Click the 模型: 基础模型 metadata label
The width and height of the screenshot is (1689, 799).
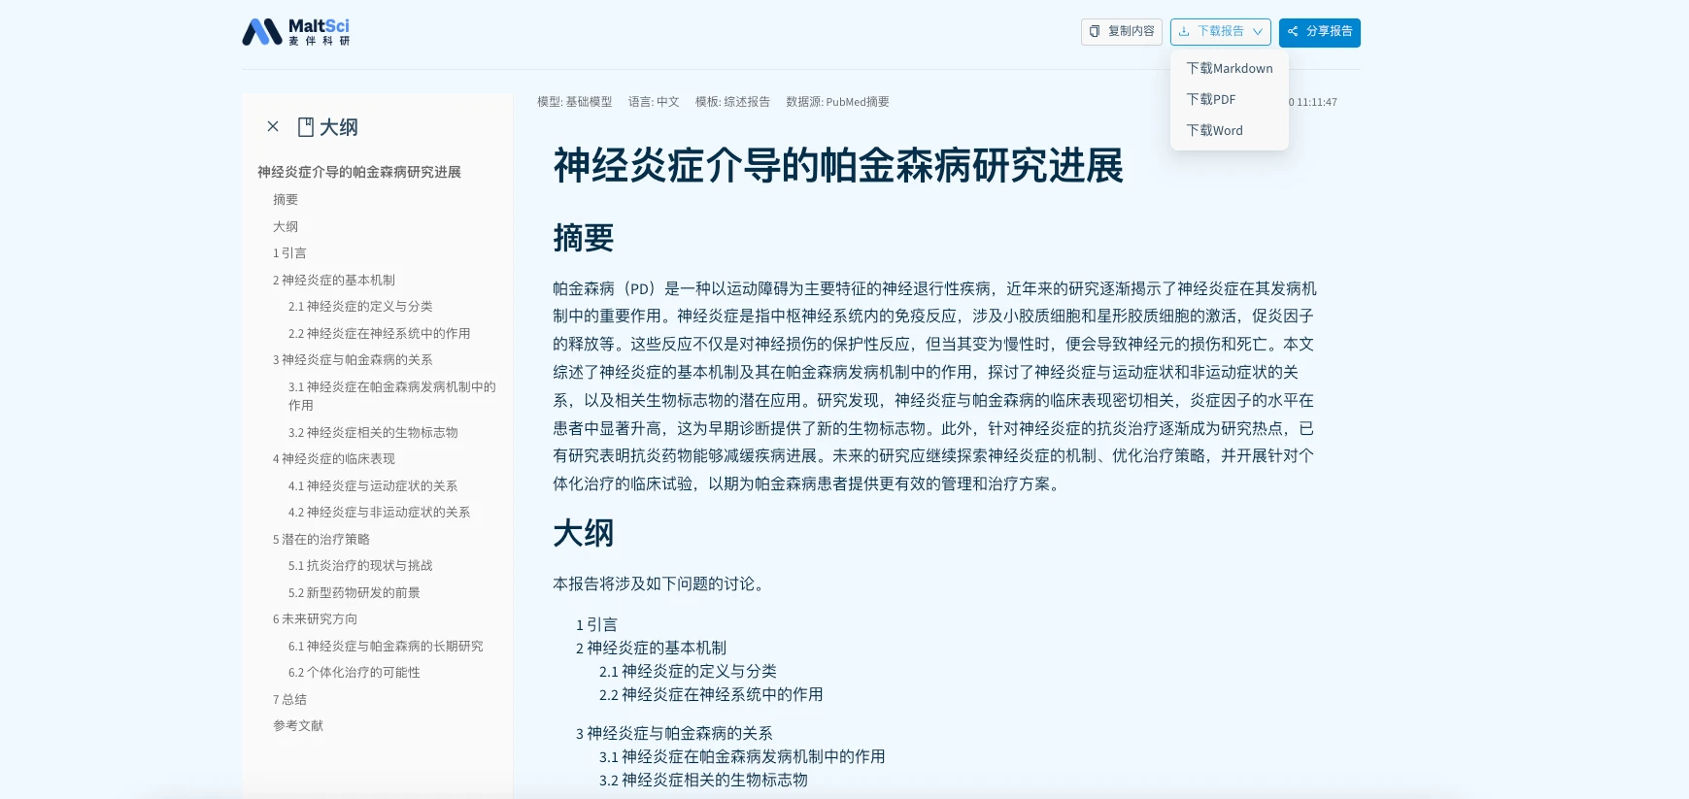coord(575,101)
